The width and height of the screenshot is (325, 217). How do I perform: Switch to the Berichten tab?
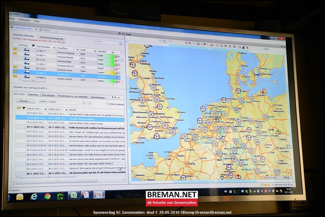point(20,94)
